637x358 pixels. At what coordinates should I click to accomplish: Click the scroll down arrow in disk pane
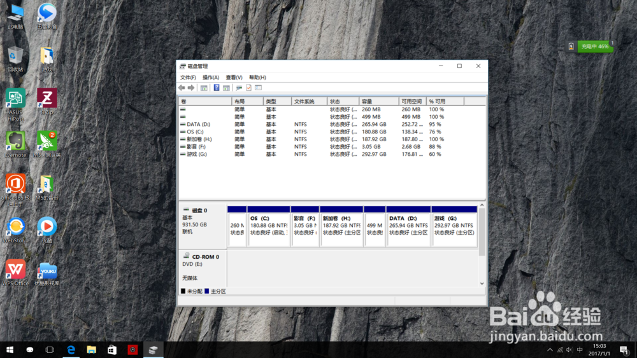click(482, 284)
